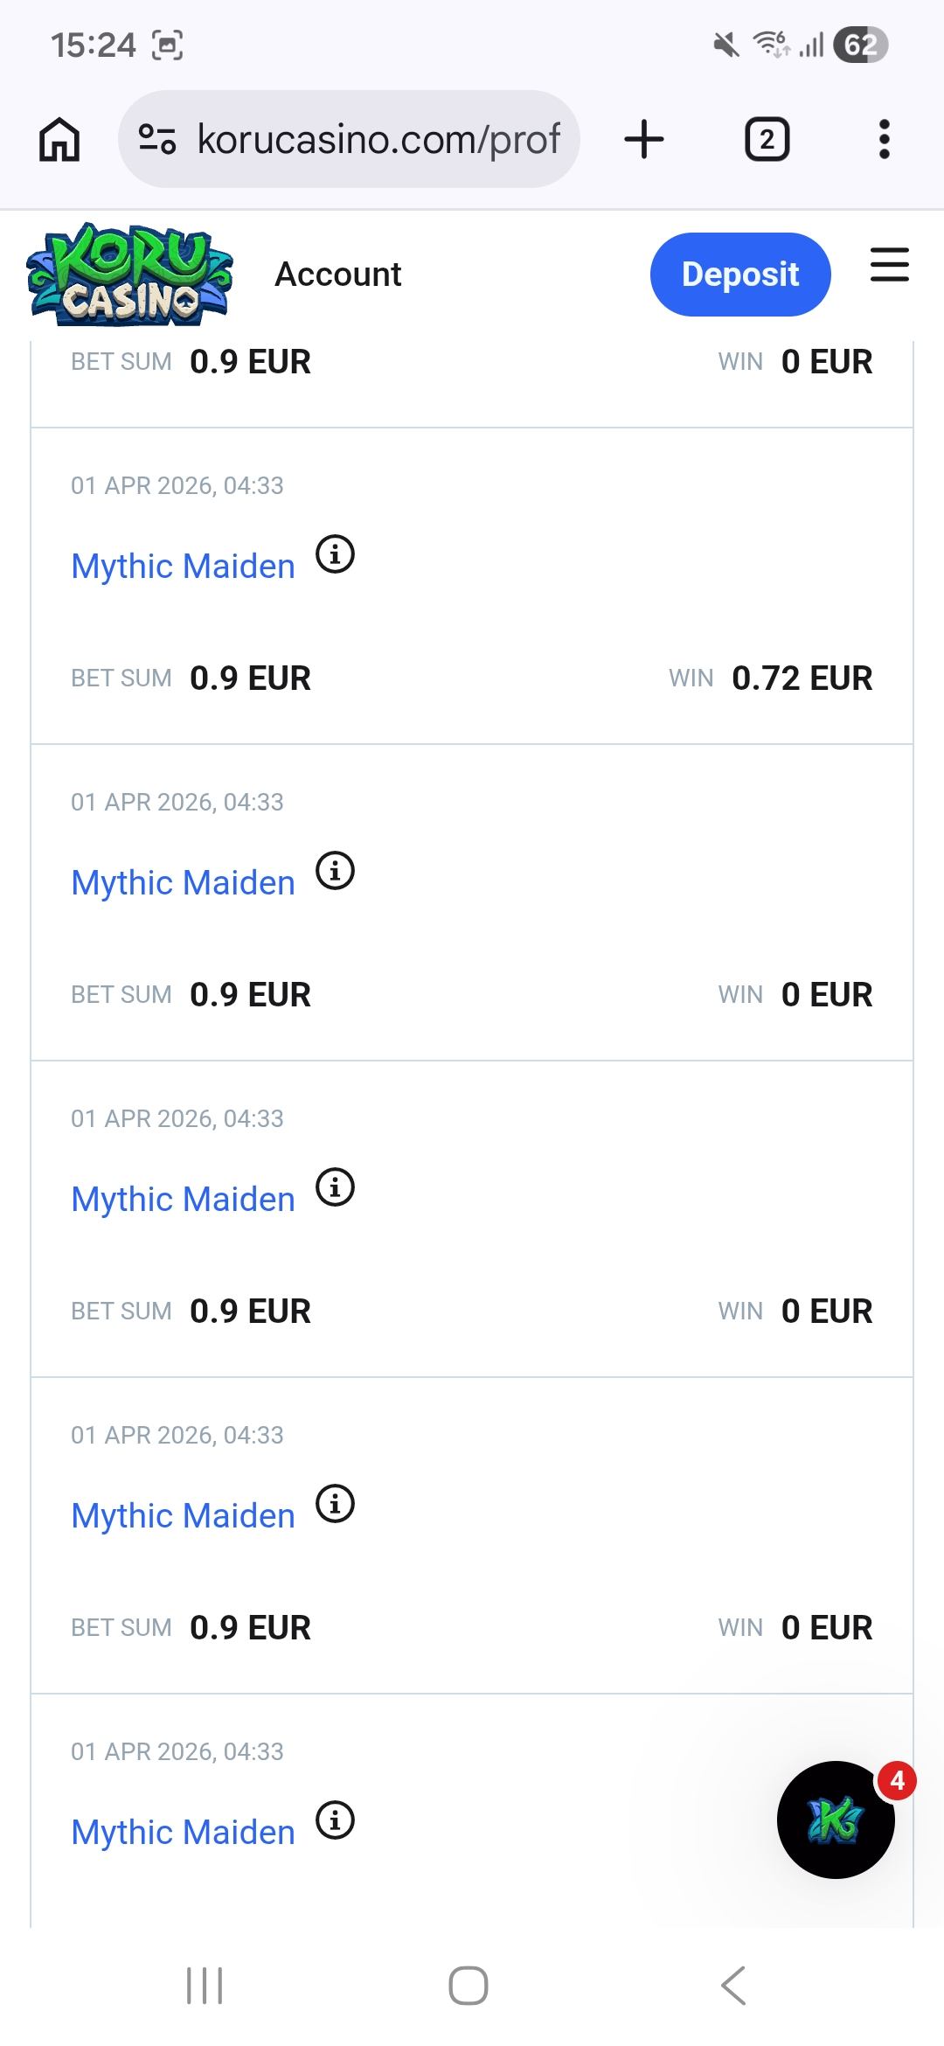Tap the Android back navigation arrow
Image resolution: width=944 pixels, height=2046 pixels.
[x=733, y=1986]
